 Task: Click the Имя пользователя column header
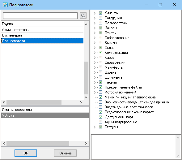pos(45,110)
